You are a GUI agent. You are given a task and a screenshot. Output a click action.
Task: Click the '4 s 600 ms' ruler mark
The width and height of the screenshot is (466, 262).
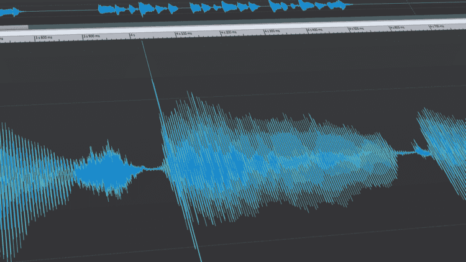(398, 27)
